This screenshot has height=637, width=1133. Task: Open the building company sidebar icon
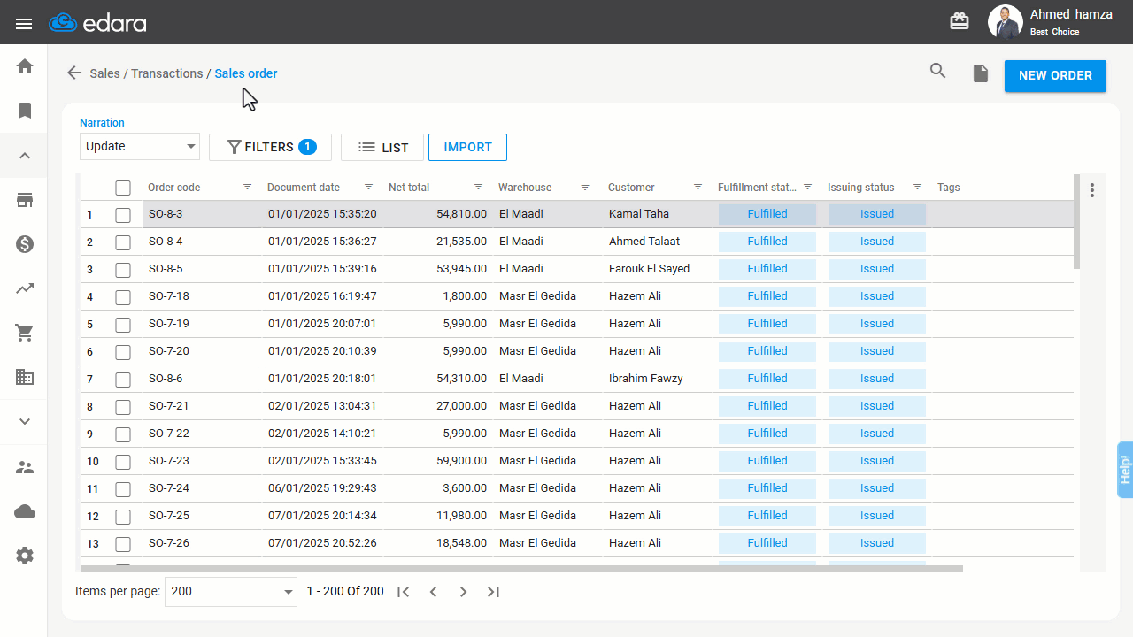tap(25, 377)
